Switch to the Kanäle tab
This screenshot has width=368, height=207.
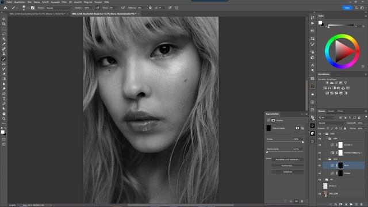pyautogui.click(x=331, y=111)
